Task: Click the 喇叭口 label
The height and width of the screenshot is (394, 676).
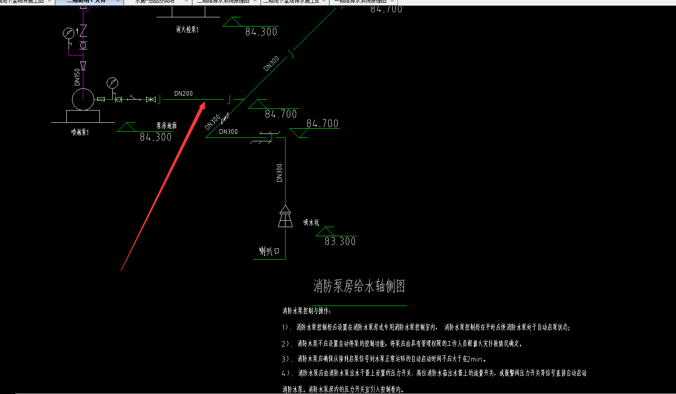Action: (x=269, y=251)
